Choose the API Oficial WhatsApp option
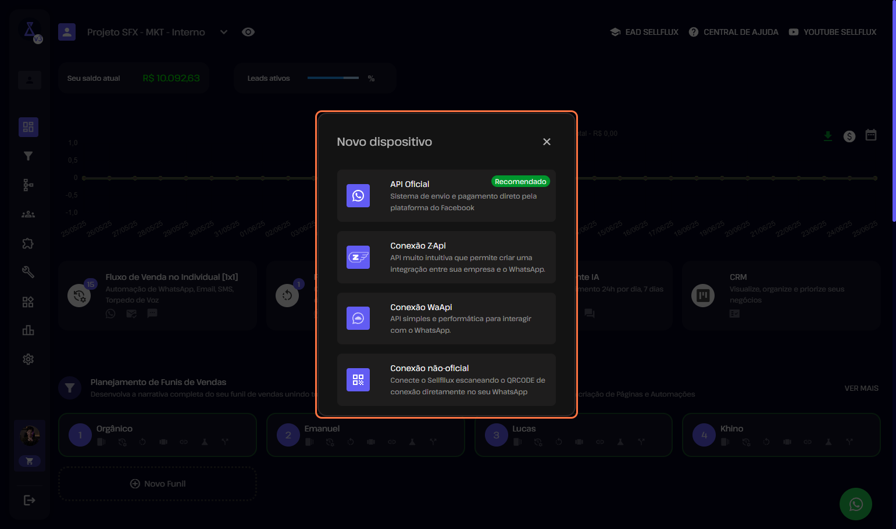This screenshot has width=896, height=529. point(446,196)
